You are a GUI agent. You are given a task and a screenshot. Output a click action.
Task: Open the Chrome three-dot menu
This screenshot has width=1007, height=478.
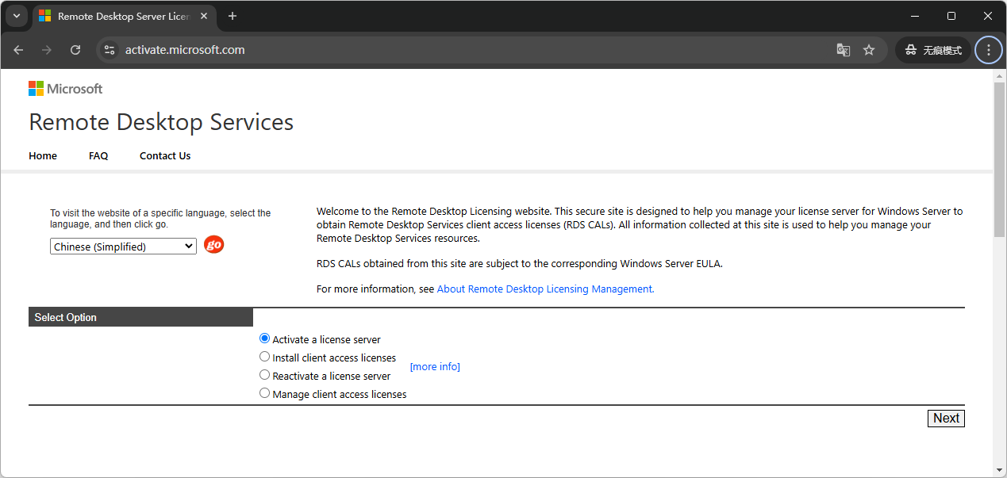point(988,50)
